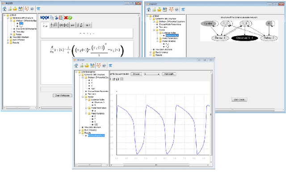
Task: Expand the Nodes folder in the left window tree
Action: coord(11,34)
